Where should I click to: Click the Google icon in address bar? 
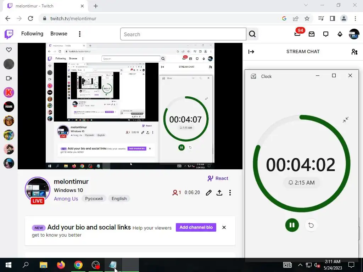pyautogui.click(x=284, y=18)
